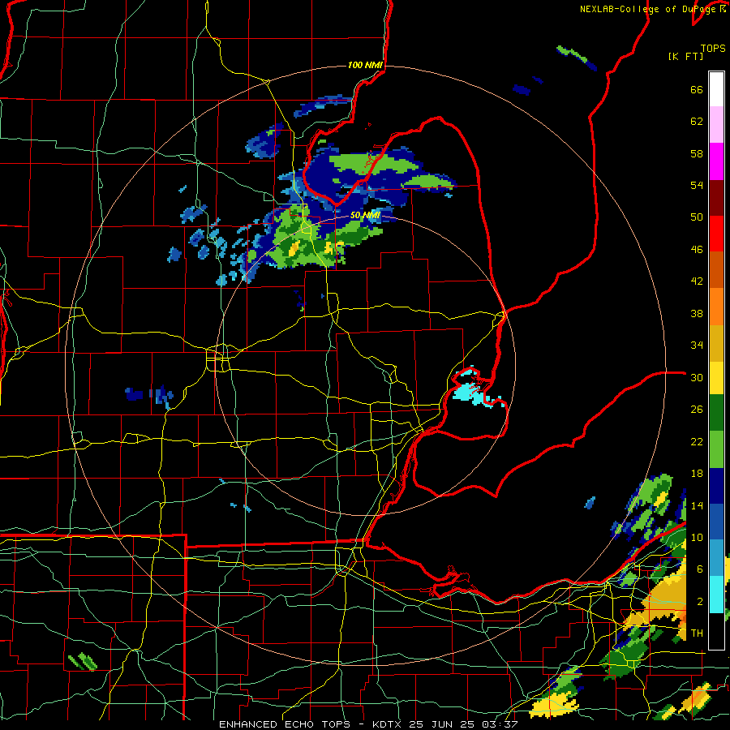Click the yellow echo-top core north of 50 NMI ring
The width and height of the screenshot is (730, 730).
(x=294, y=248)
